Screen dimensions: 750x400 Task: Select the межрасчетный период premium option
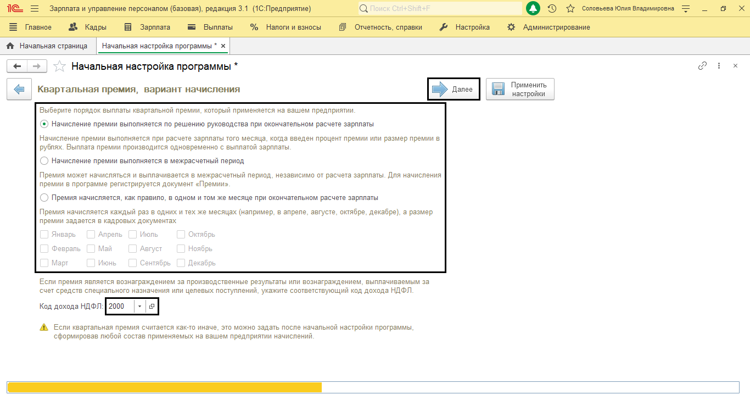[44, 161]
